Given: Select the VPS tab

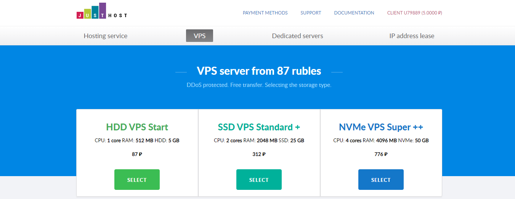Looking at the screenshot, I should [x=199, y=36].
